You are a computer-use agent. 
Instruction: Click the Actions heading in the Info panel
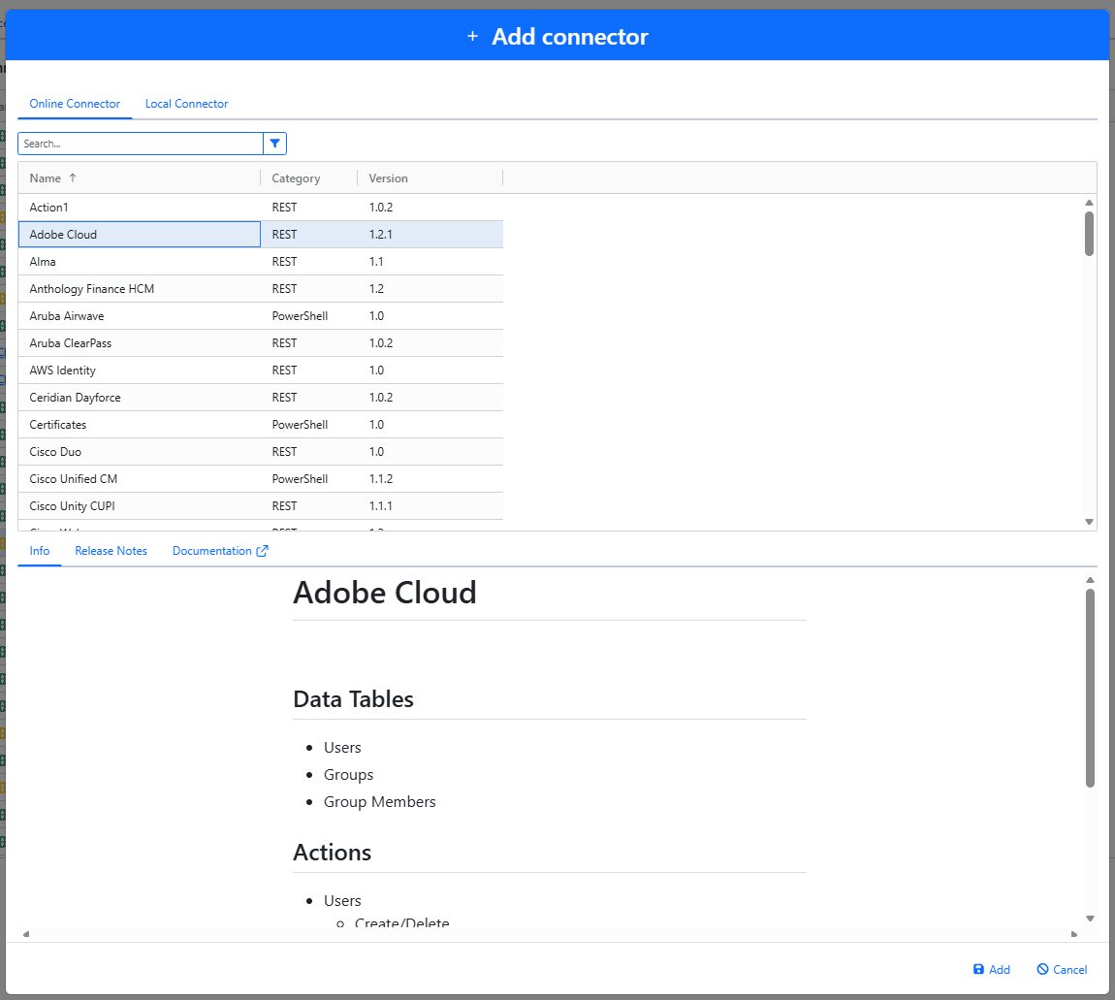point(333,852)
